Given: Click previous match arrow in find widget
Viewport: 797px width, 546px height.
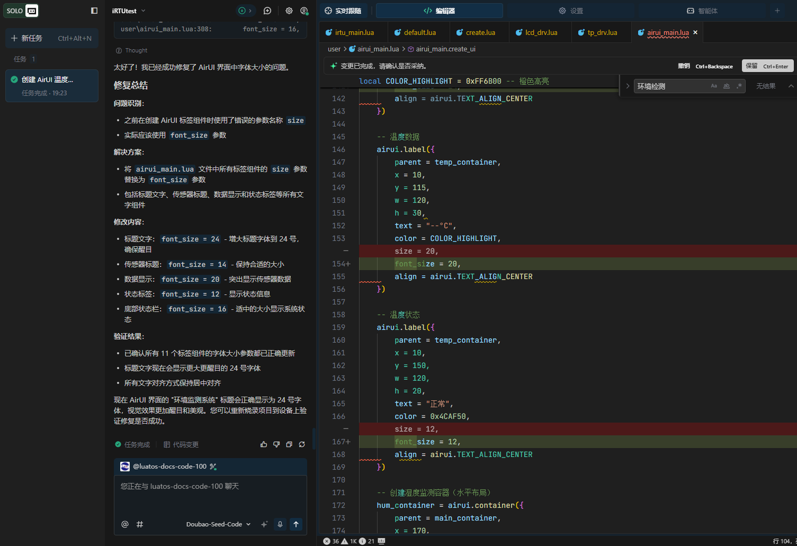Looking at the screenshot, I should 791,86.
